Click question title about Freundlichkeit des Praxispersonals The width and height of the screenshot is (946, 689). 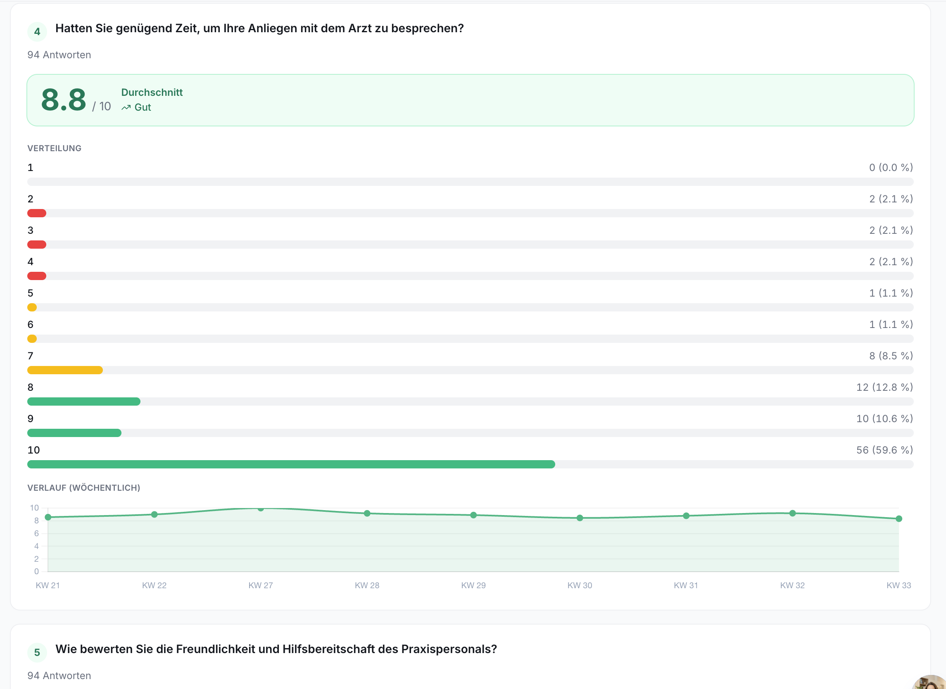276,649
